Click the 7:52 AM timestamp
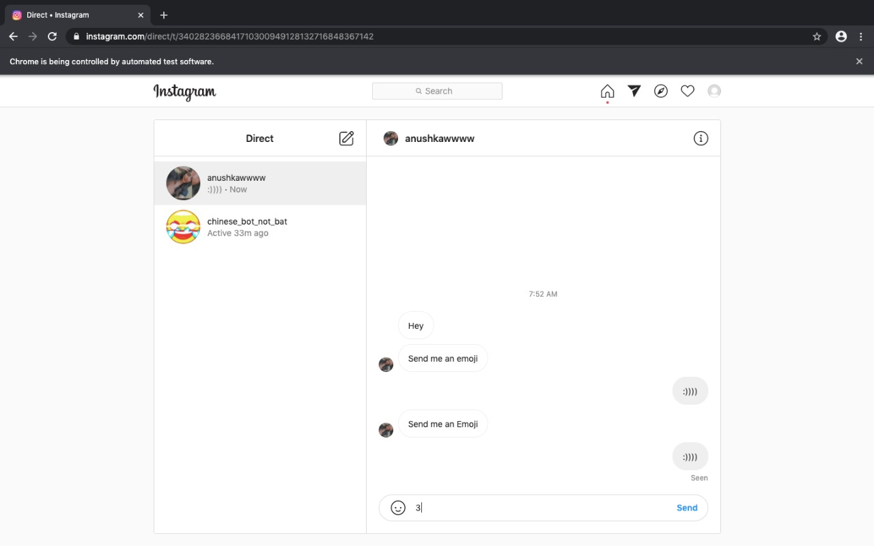Image resolution: width=874 pixels, height=546 pixels. pos(543,294)
